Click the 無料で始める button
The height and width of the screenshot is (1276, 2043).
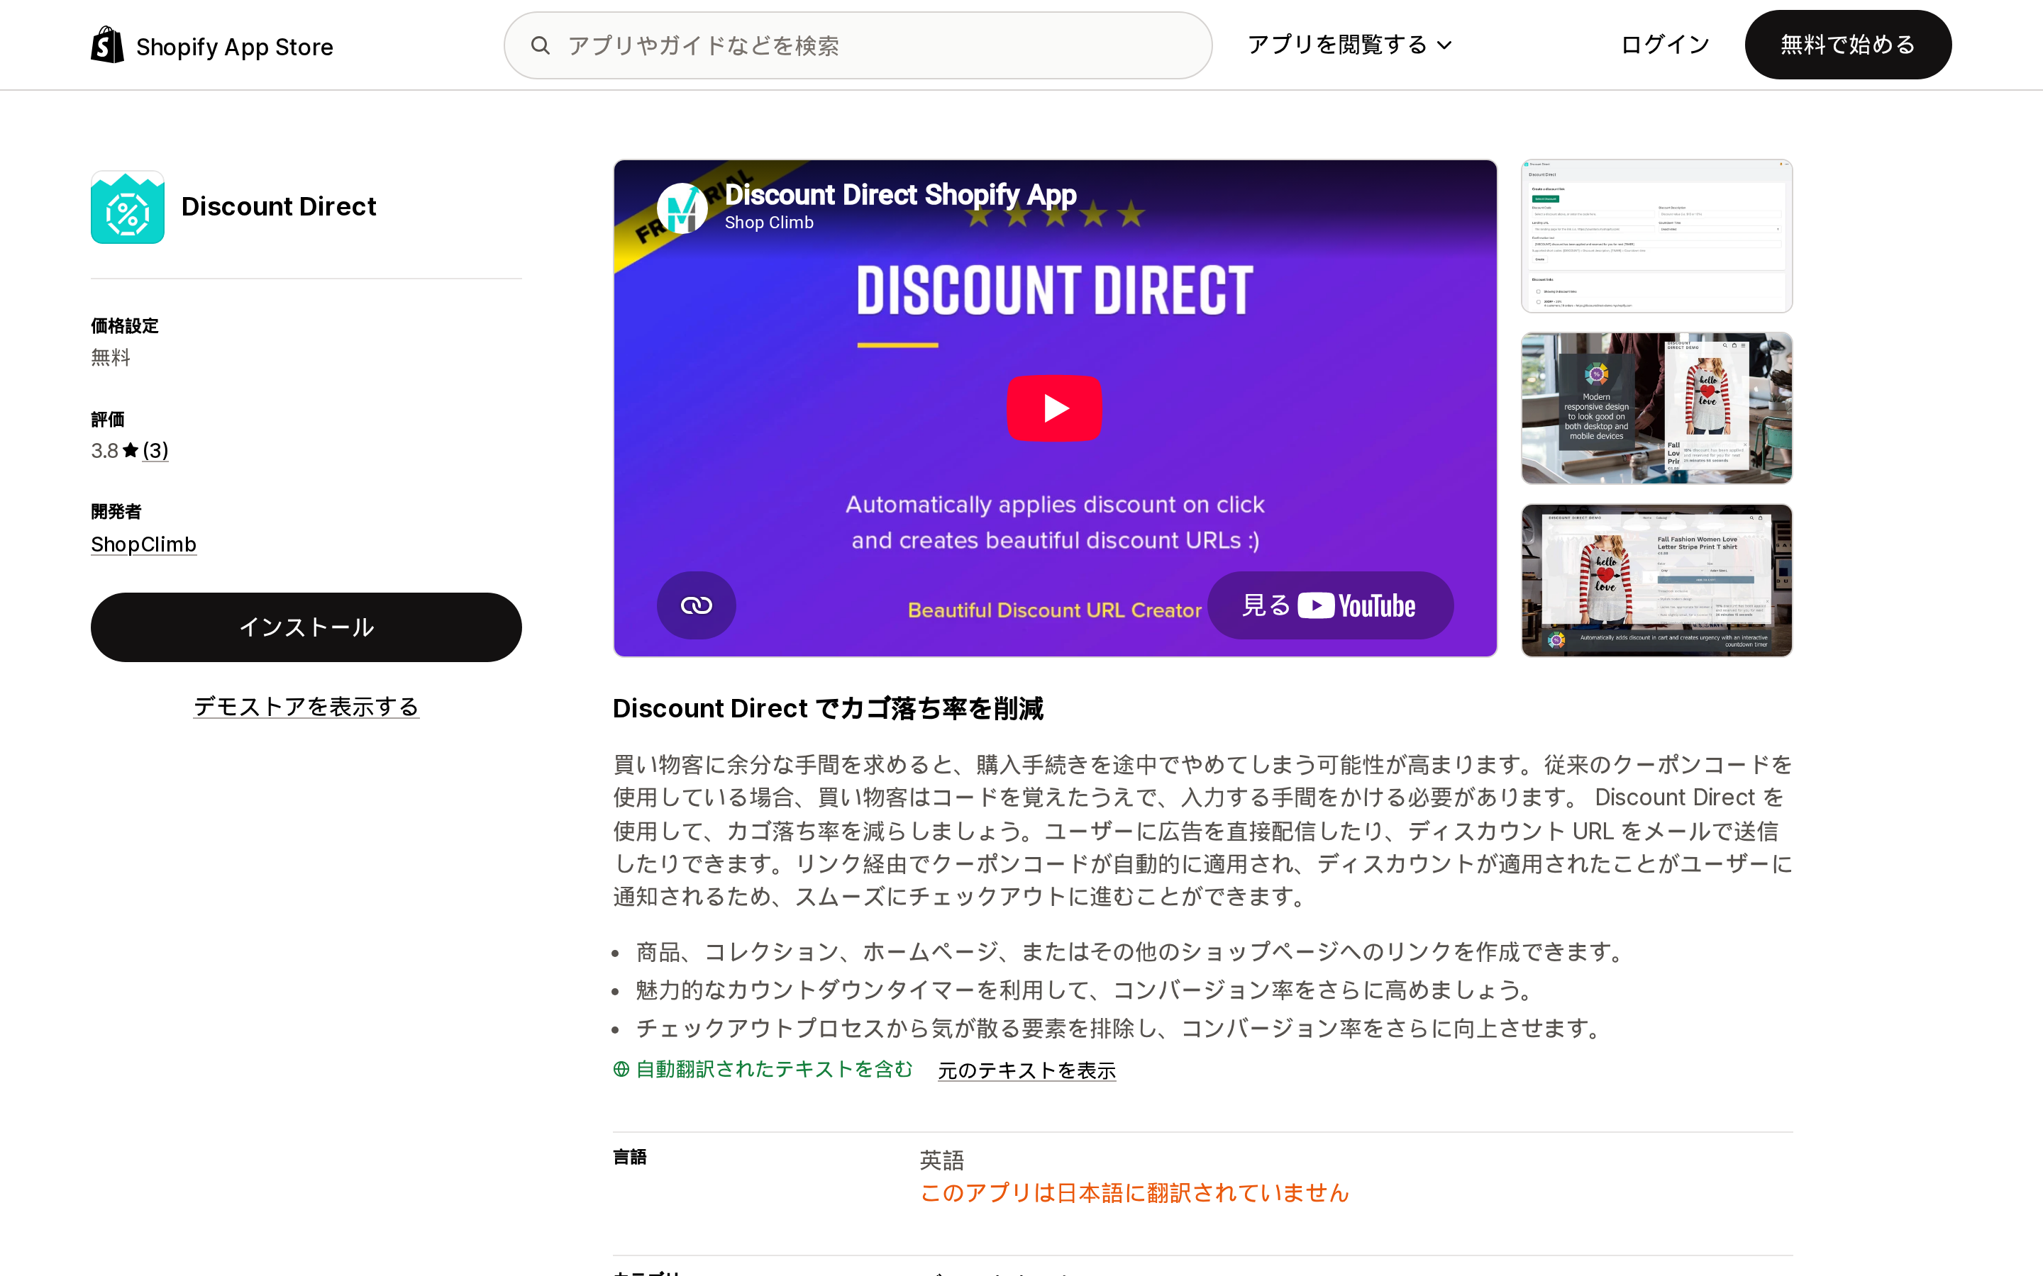tap(1847, 45)
